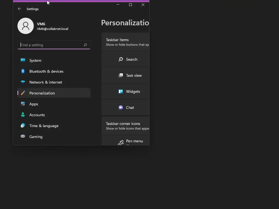Click the back arrow in Settings
This screenshot has width=279, height=209.
(19, 9)
